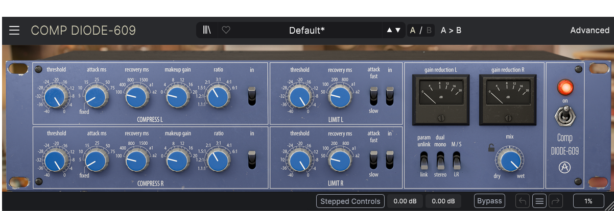Grab the window resize handle corner
The image size is (614, 211).
pyautogui.click(x=609, y=206)
